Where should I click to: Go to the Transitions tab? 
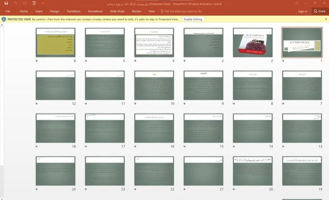pyautogui.click(x=73, y=11)
